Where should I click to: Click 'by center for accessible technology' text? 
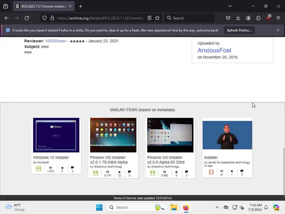coord(227,164)
